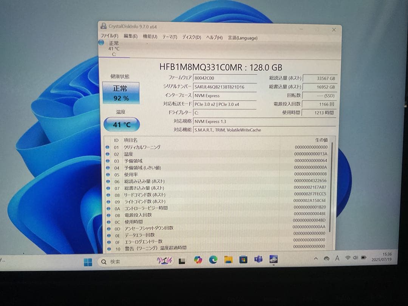Expand hidden system tray icons
The width and height of the screenshot is (408, 306).
[315, 258]
